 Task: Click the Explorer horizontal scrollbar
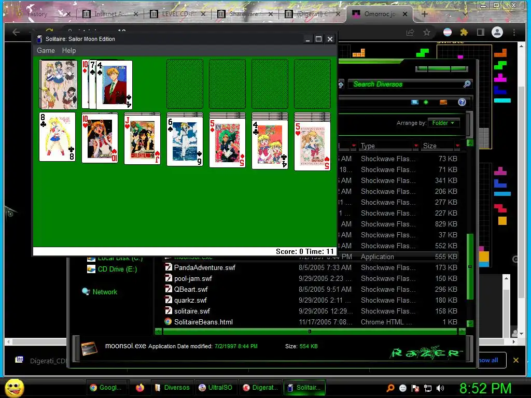[x=310, y=331]
